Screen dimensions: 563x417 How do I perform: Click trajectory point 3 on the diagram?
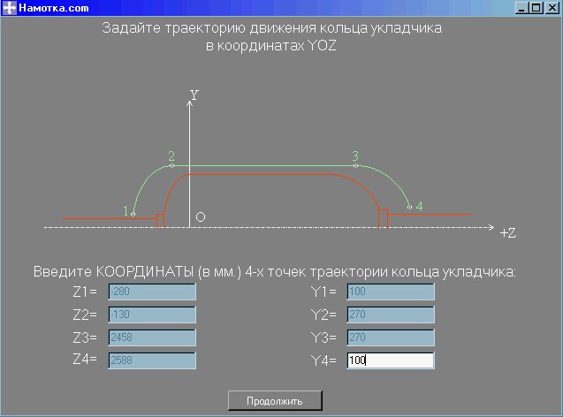355,166
